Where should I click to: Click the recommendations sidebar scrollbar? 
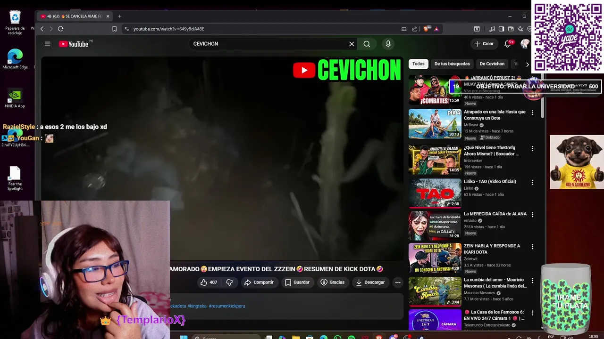click(542, 96)
